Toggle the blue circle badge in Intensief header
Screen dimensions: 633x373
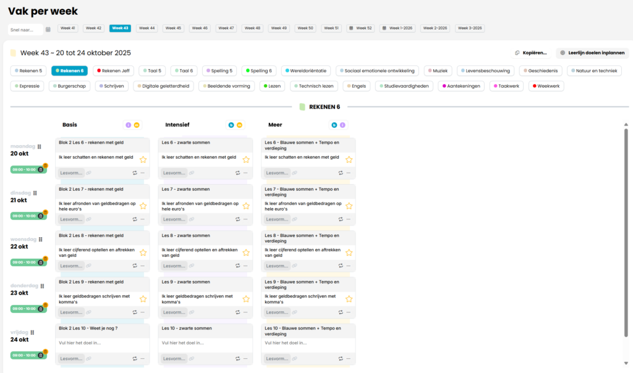[x=231, y=125]
